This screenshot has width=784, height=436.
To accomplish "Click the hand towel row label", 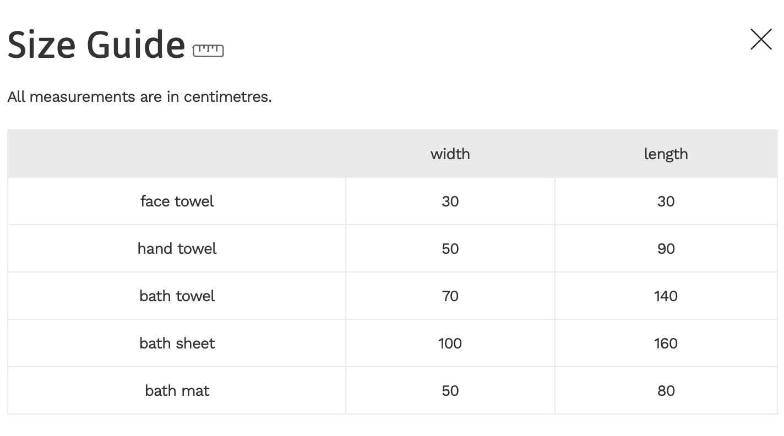I will [x=177, y=248].
